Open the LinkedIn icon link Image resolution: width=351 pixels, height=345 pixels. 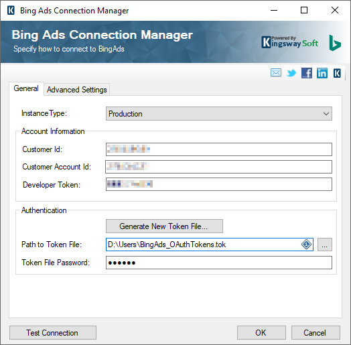322,73
